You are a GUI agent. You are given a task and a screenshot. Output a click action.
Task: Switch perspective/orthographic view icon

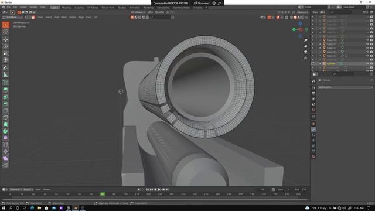point(306,58)
